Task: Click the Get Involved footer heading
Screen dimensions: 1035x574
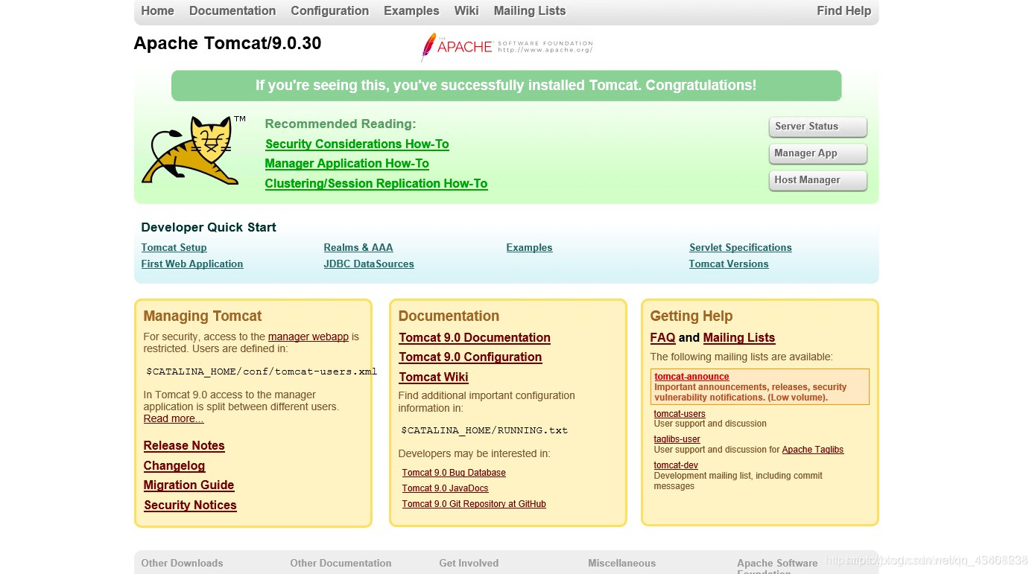Action: click(x=469, y=563)
